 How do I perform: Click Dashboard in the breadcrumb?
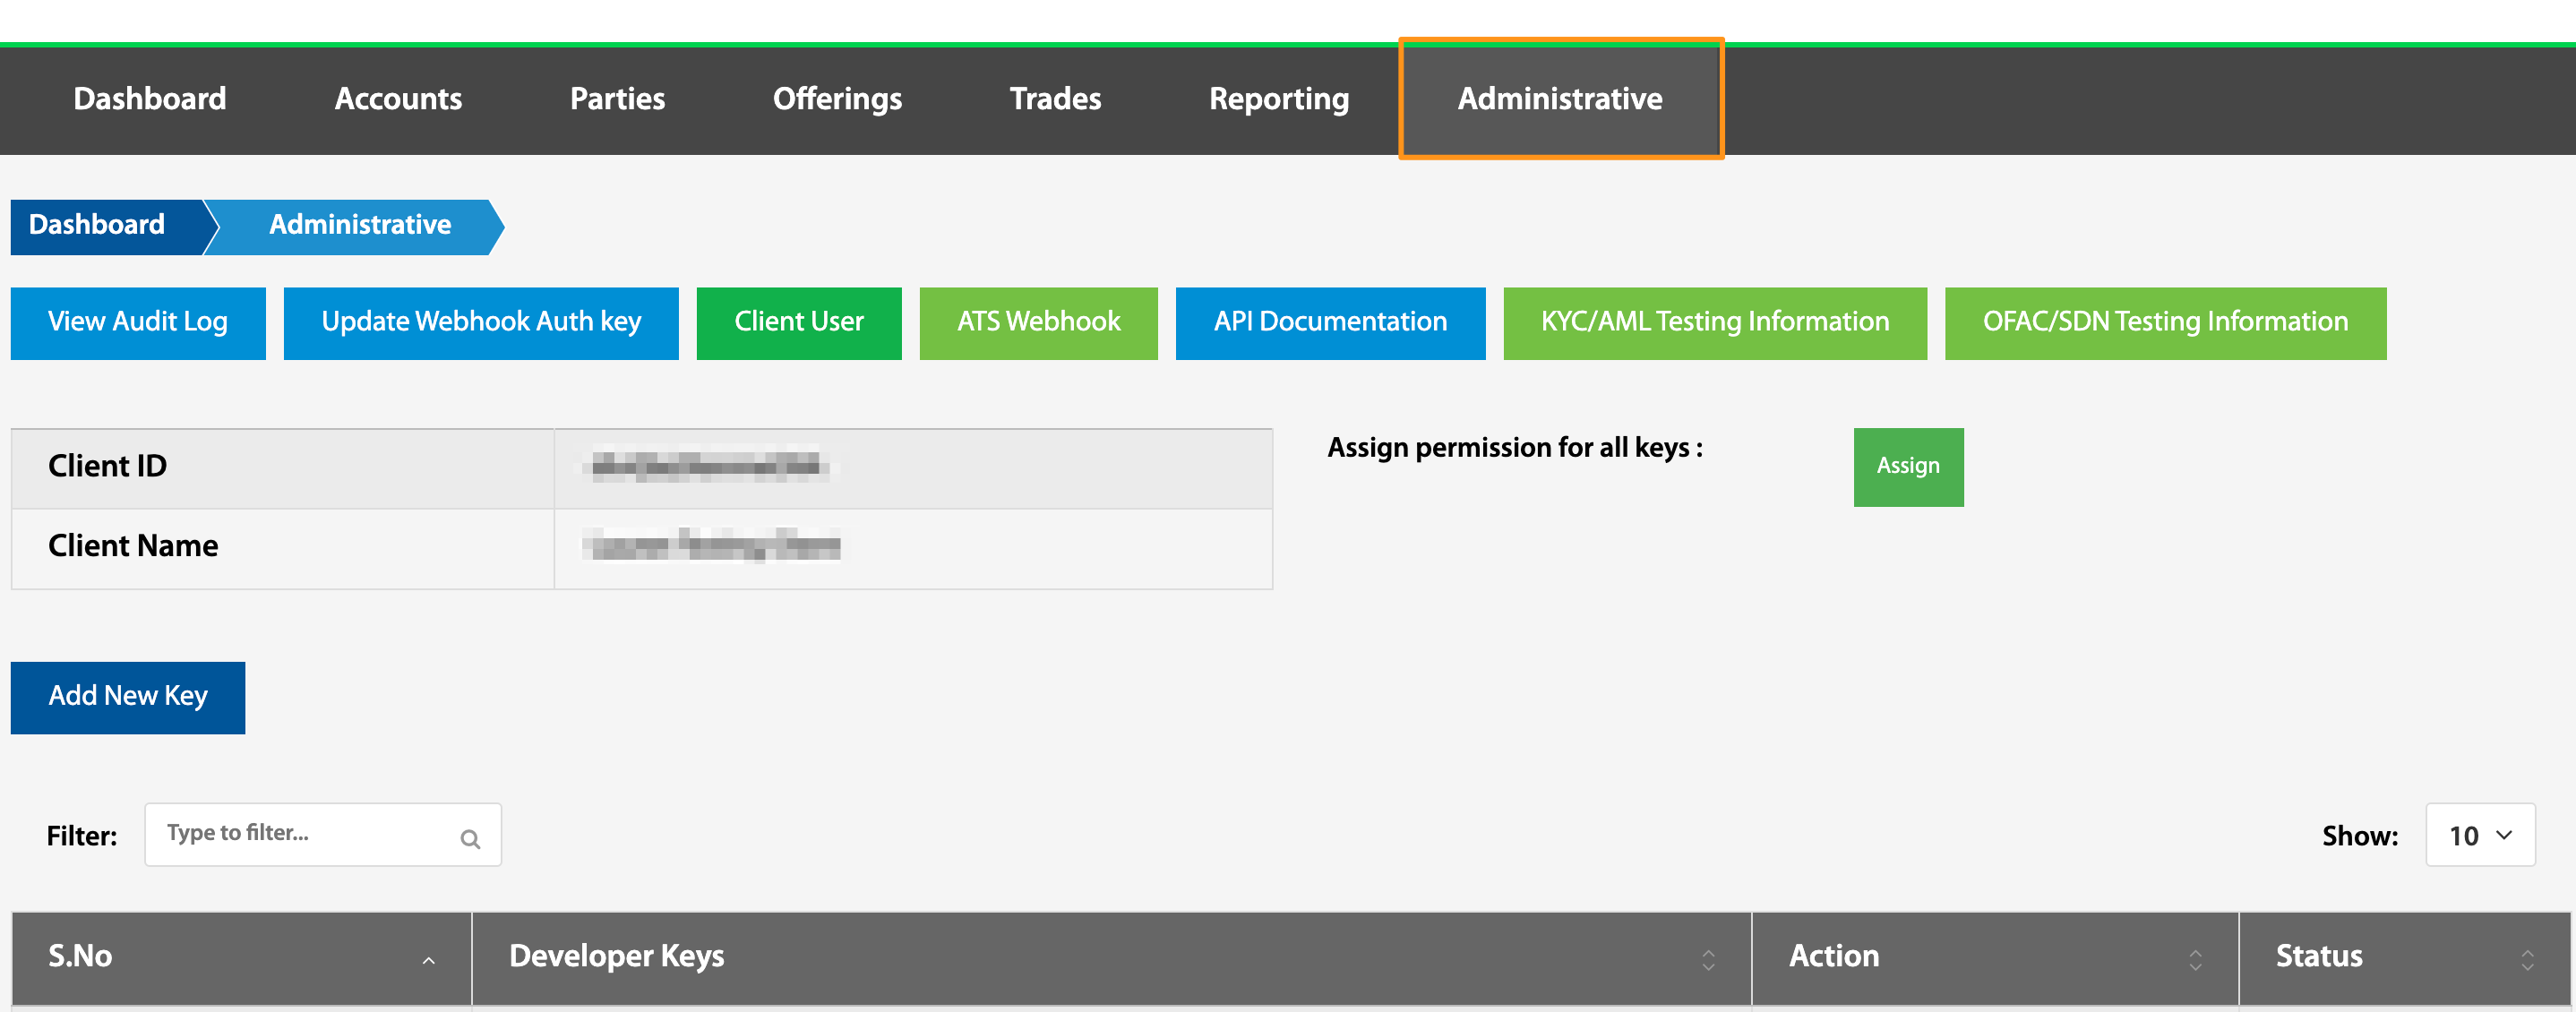click(x=97, y=224)
